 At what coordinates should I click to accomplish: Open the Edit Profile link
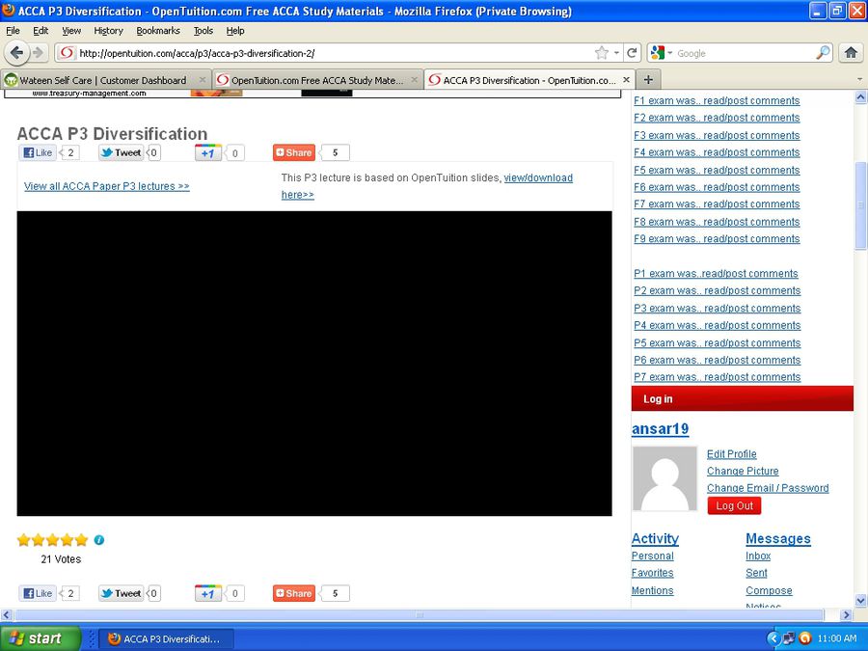(x=732, y=454)
